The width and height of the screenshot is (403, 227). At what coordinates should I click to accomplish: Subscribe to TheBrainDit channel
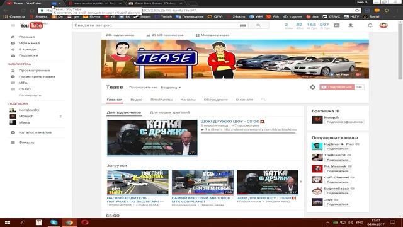(338, 160)
